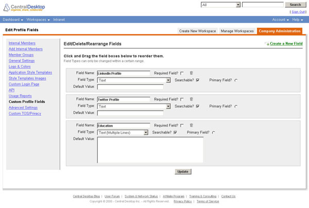Open the Create New Workspace tab

pyautogui.click(x=198, y=31)
